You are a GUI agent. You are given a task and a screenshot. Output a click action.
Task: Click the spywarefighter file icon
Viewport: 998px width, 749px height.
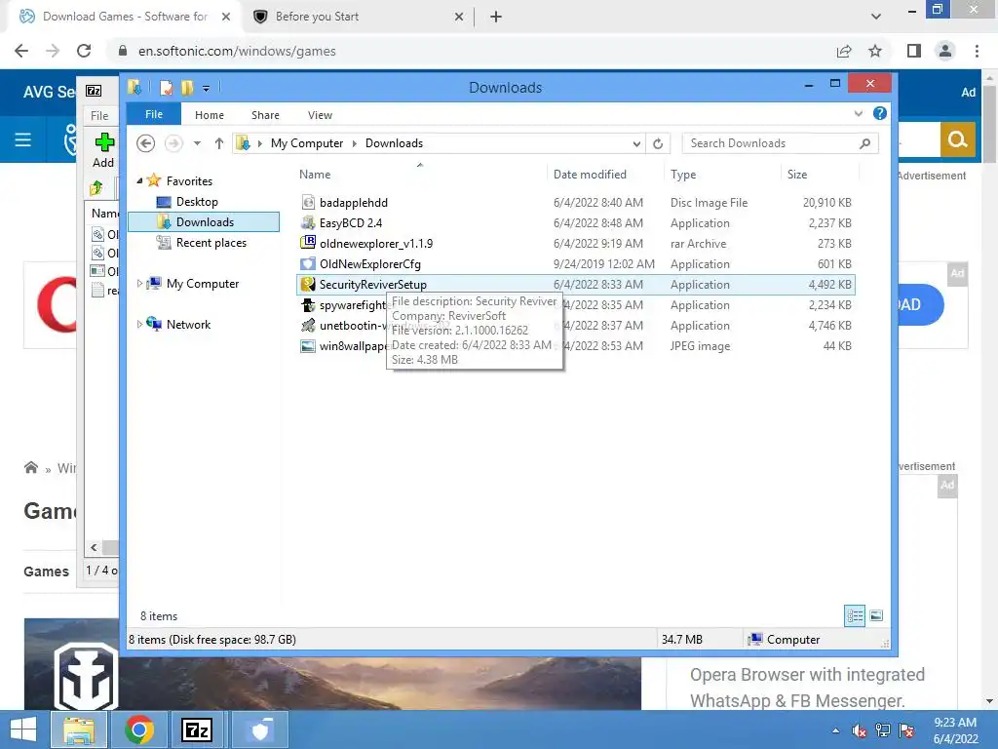308,305
